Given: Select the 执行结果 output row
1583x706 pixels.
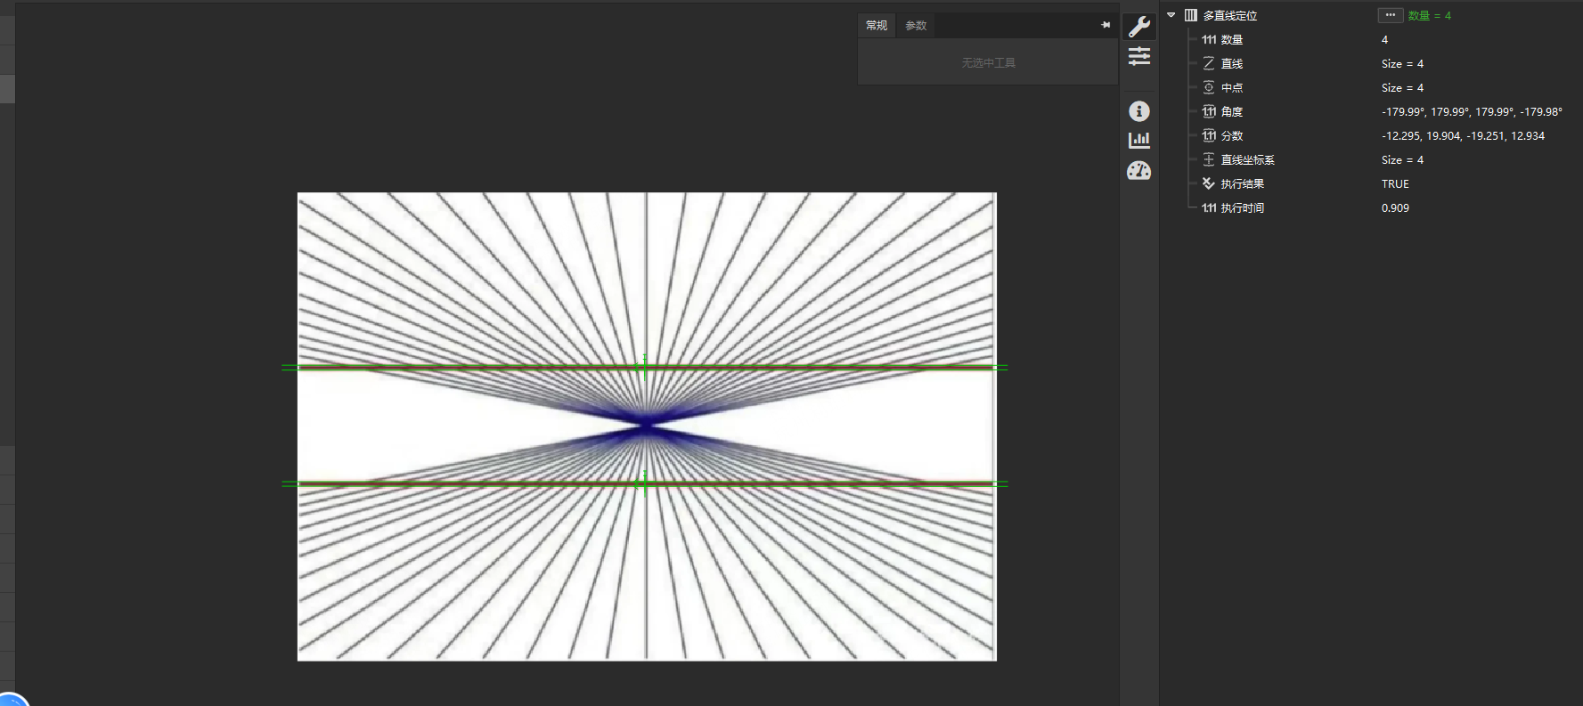Looking at the screenshot, I should pyautogui.click(x=1241, y=183).
